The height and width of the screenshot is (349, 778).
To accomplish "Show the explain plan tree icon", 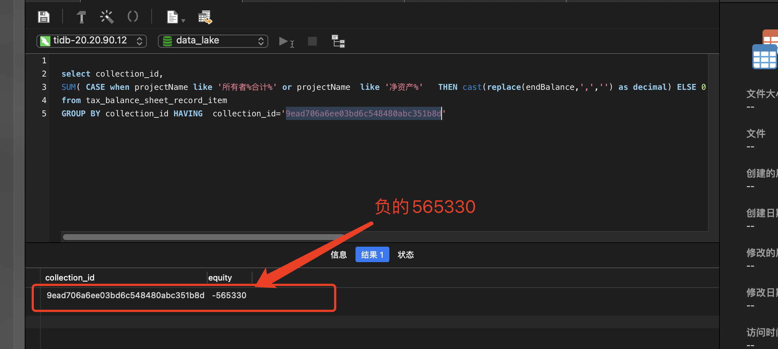I will coord(338,41).
